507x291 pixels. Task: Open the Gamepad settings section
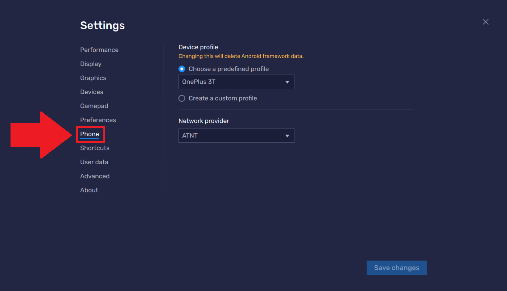tap(94, 106)
